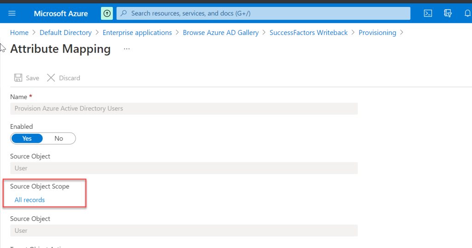Set Enabled toggle to No
Viewport: 472px width, 248px height.
pos(59,138)
